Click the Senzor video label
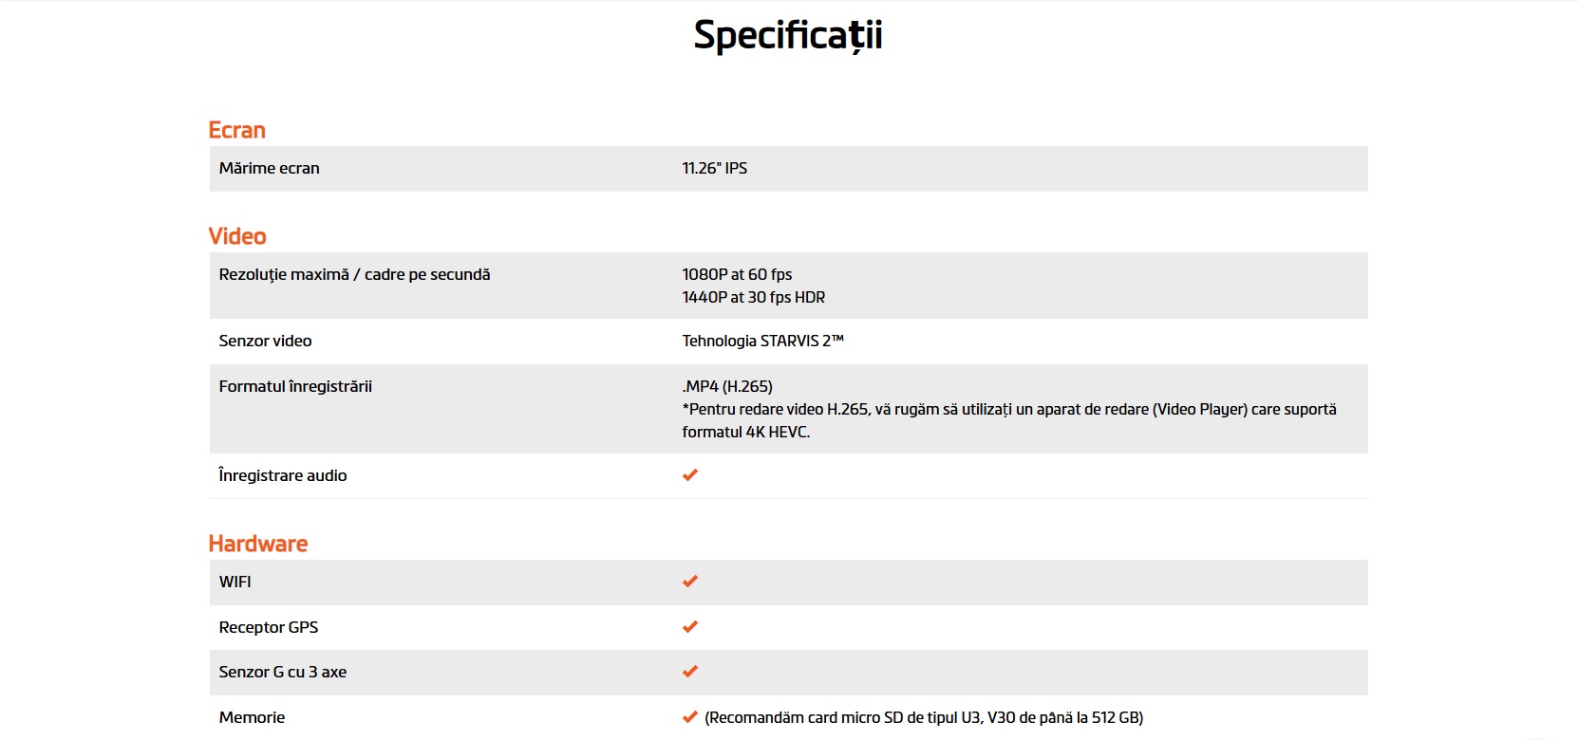Screen dimensions: 1578x740 click(x=266, y=341)
